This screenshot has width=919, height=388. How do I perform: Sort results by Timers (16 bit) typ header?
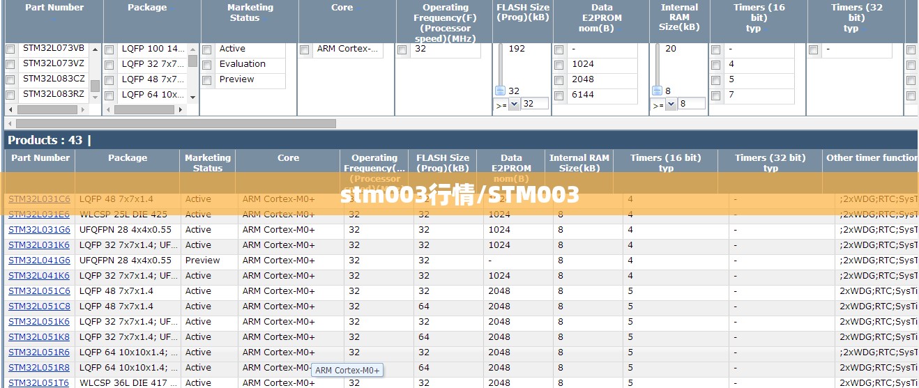(666, 163)
